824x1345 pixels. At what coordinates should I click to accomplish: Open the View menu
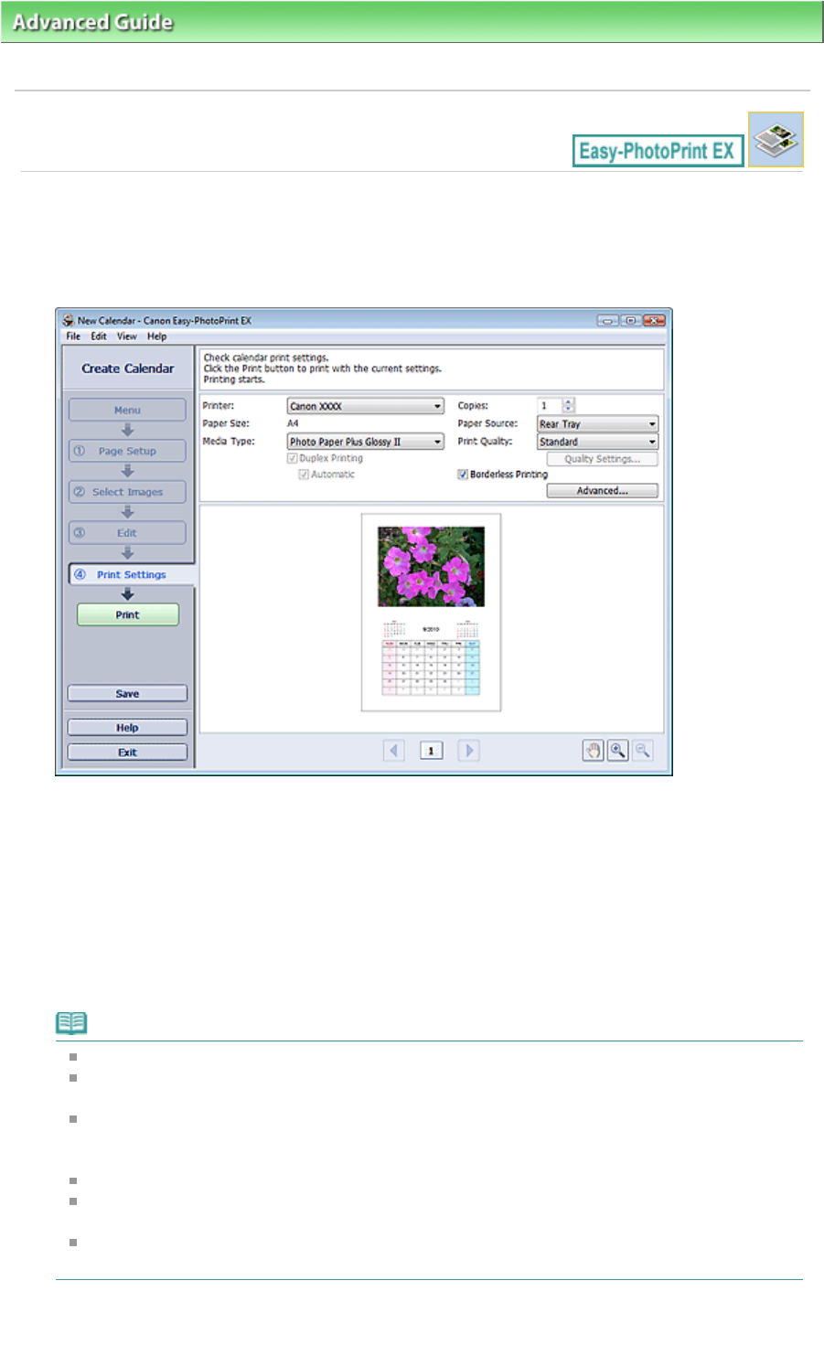coord(127,336)
